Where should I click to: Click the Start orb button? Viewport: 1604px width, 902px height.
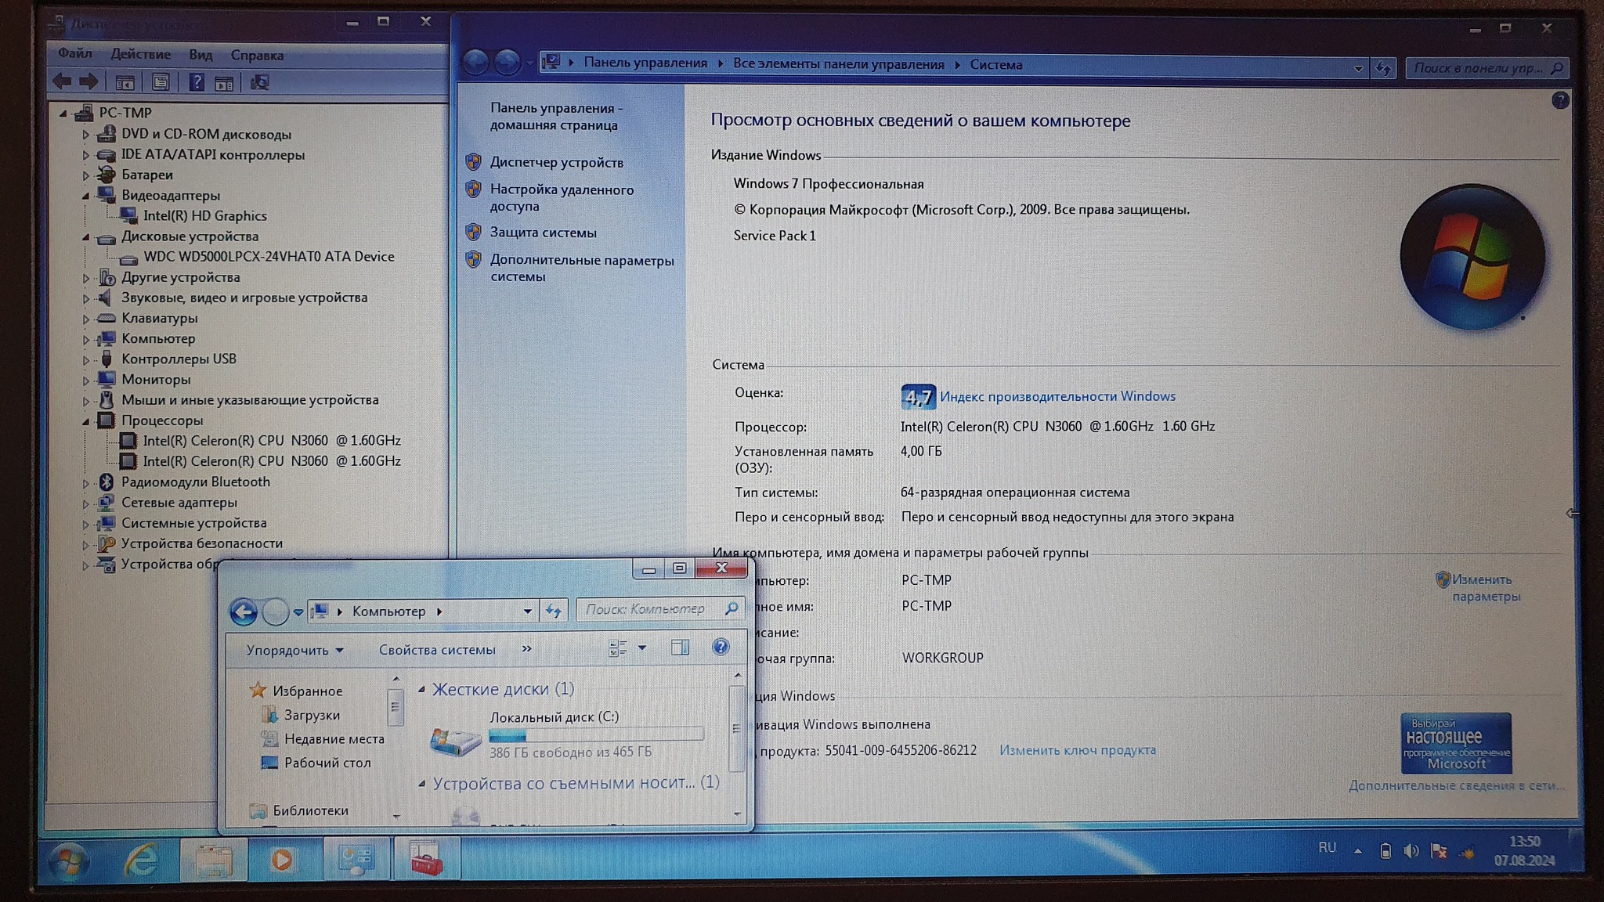click(69, 862)
